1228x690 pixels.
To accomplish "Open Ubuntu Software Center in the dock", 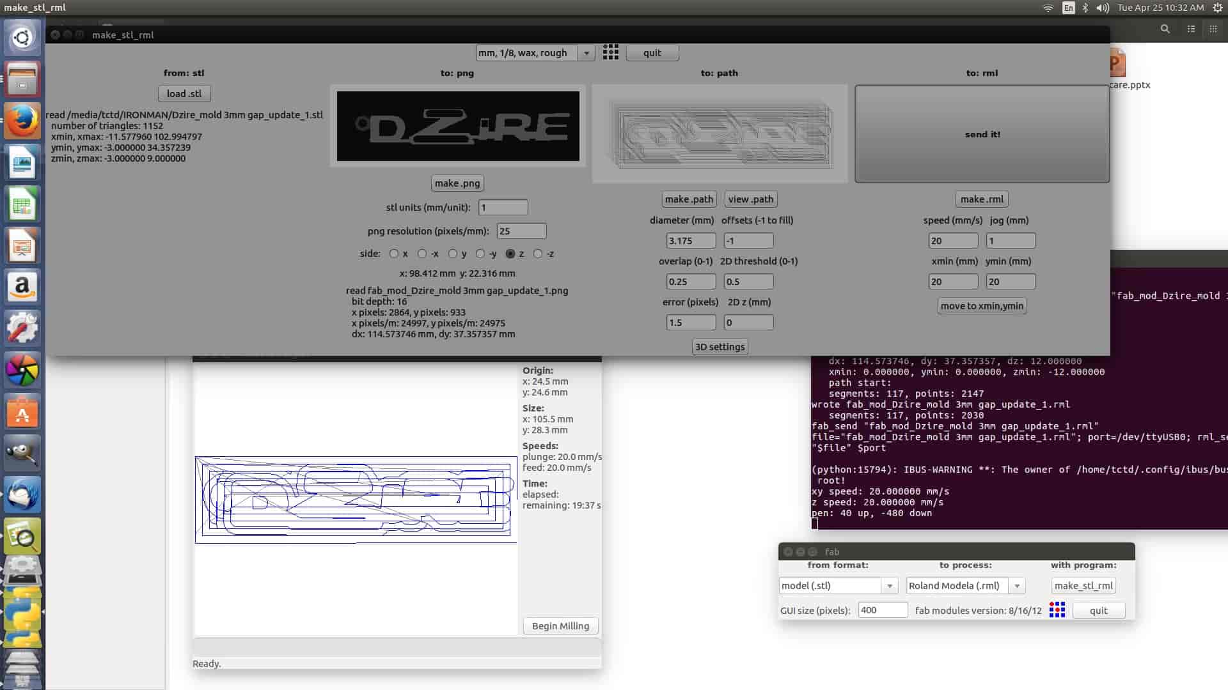I will click(x=22, y=411).
